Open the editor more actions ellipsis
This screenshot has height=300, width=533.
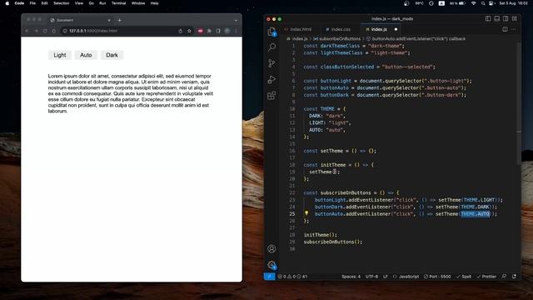(x=514, y=29)
